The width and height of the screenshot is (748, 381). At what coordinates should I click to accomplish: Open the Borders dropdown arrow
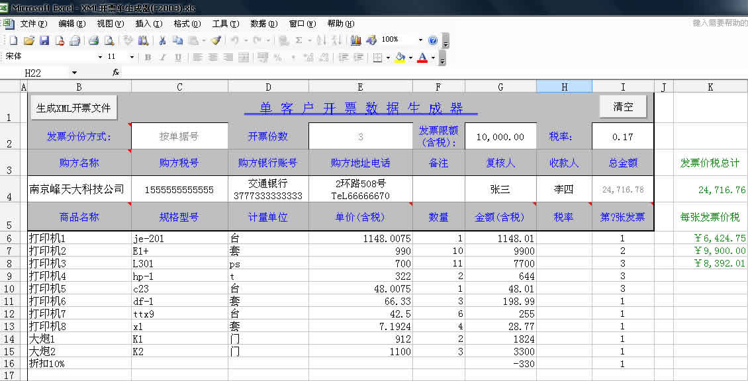click(x=388, y=58)
